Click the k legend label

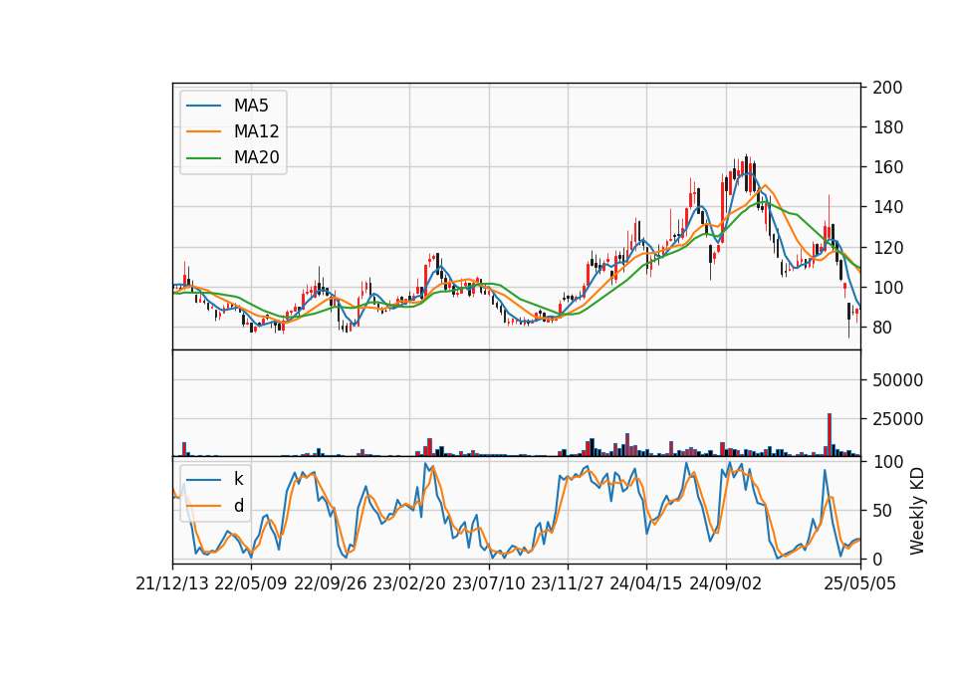pyautogui.click(x=238, y=479)
